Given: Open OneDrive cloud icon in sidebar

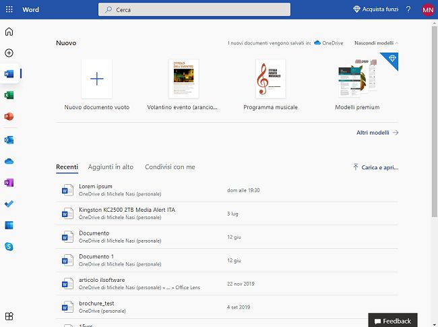Looking at the screenshot, I should (9, 161).
